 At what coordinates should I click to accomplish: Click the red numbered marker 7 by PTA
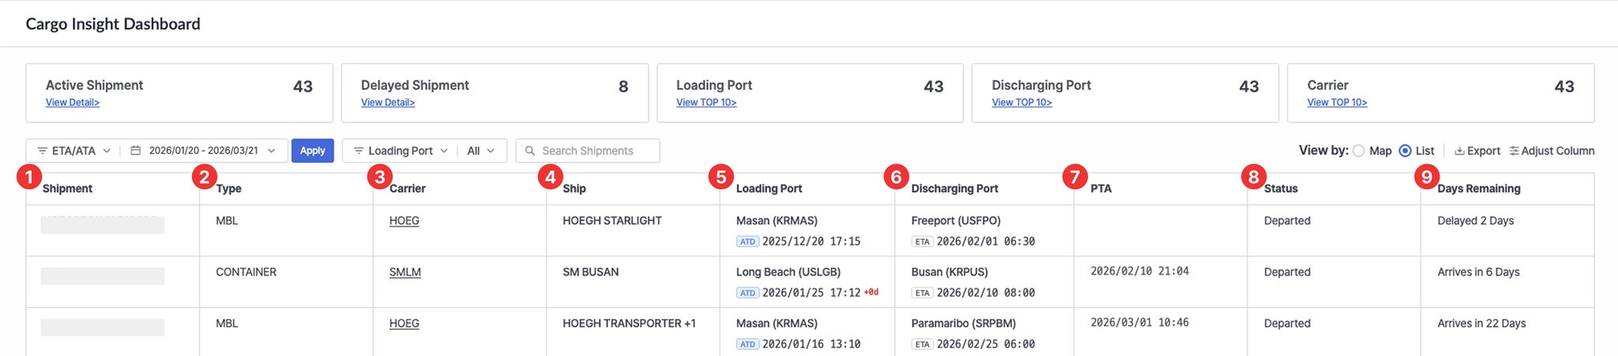(1074, 176)
